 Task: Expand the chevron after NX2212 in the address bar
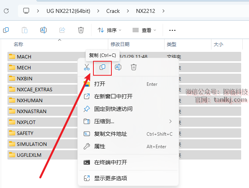pos(163,11)
